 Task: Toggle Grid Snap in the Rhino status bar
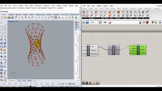click(44, 86)
